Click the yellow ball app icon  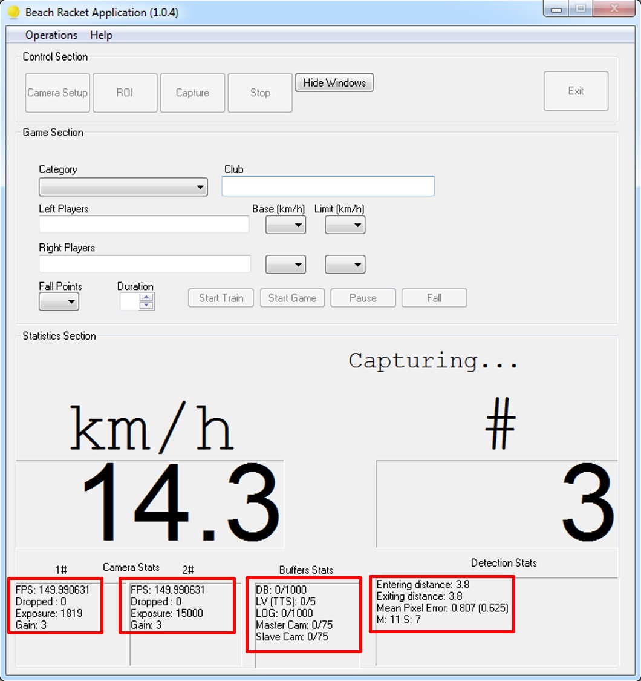click(x=13, y=12)
